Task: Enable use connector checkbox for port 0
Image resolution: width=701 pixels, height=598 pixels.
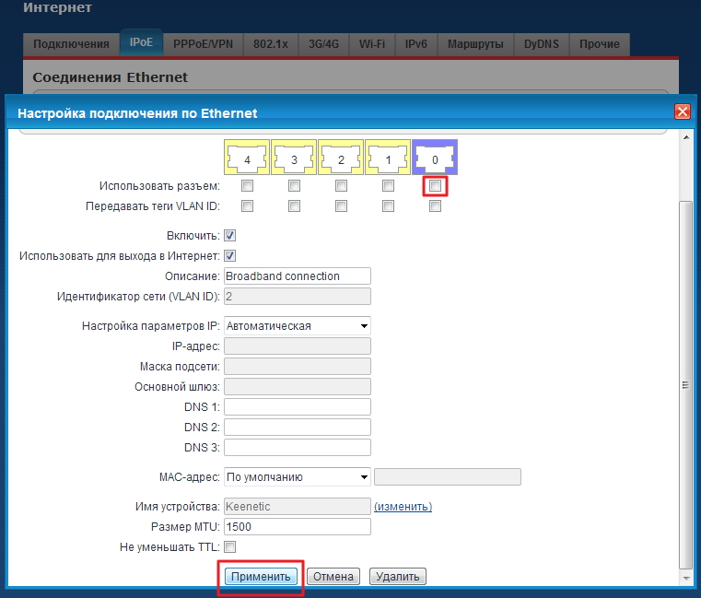Action: tap(436, 186)
